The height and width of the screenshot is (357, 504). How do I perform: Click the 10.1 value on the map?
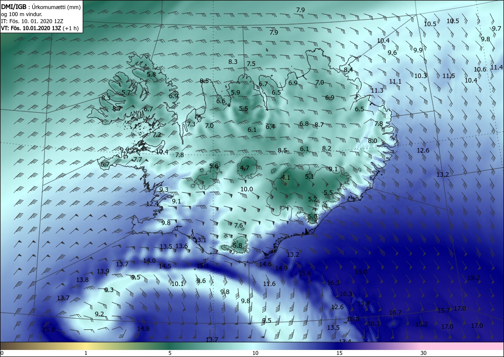click(x=177, y=284)
